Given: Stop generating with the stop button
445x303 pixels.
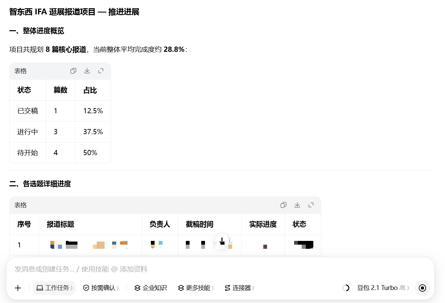Looking at the screenshot, I should click(x=422, y=288).
